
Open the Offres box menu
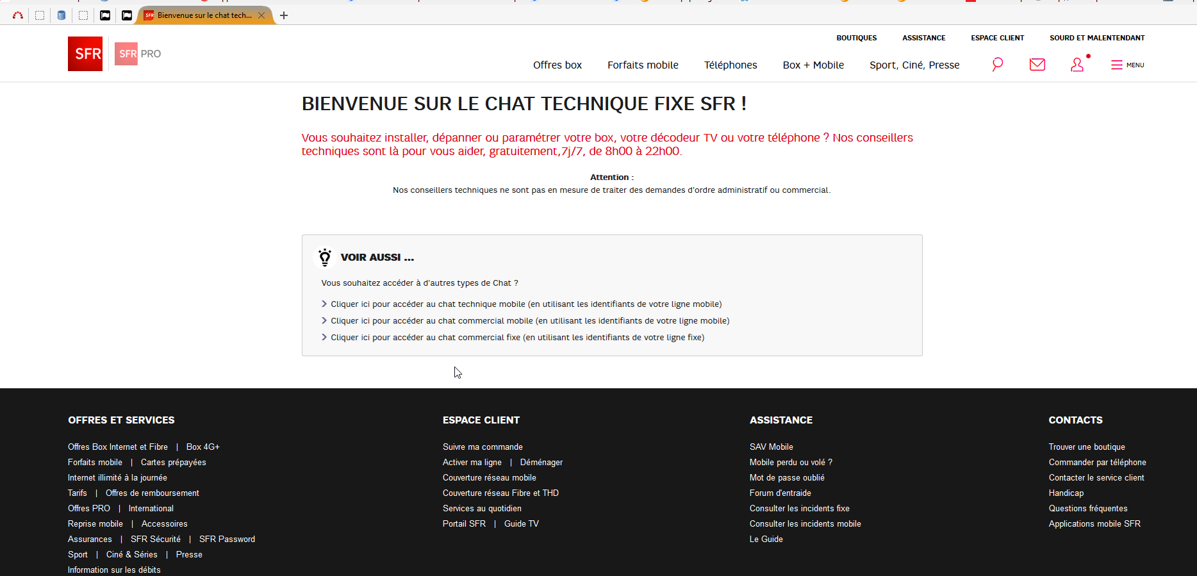[x=557, y=65]
